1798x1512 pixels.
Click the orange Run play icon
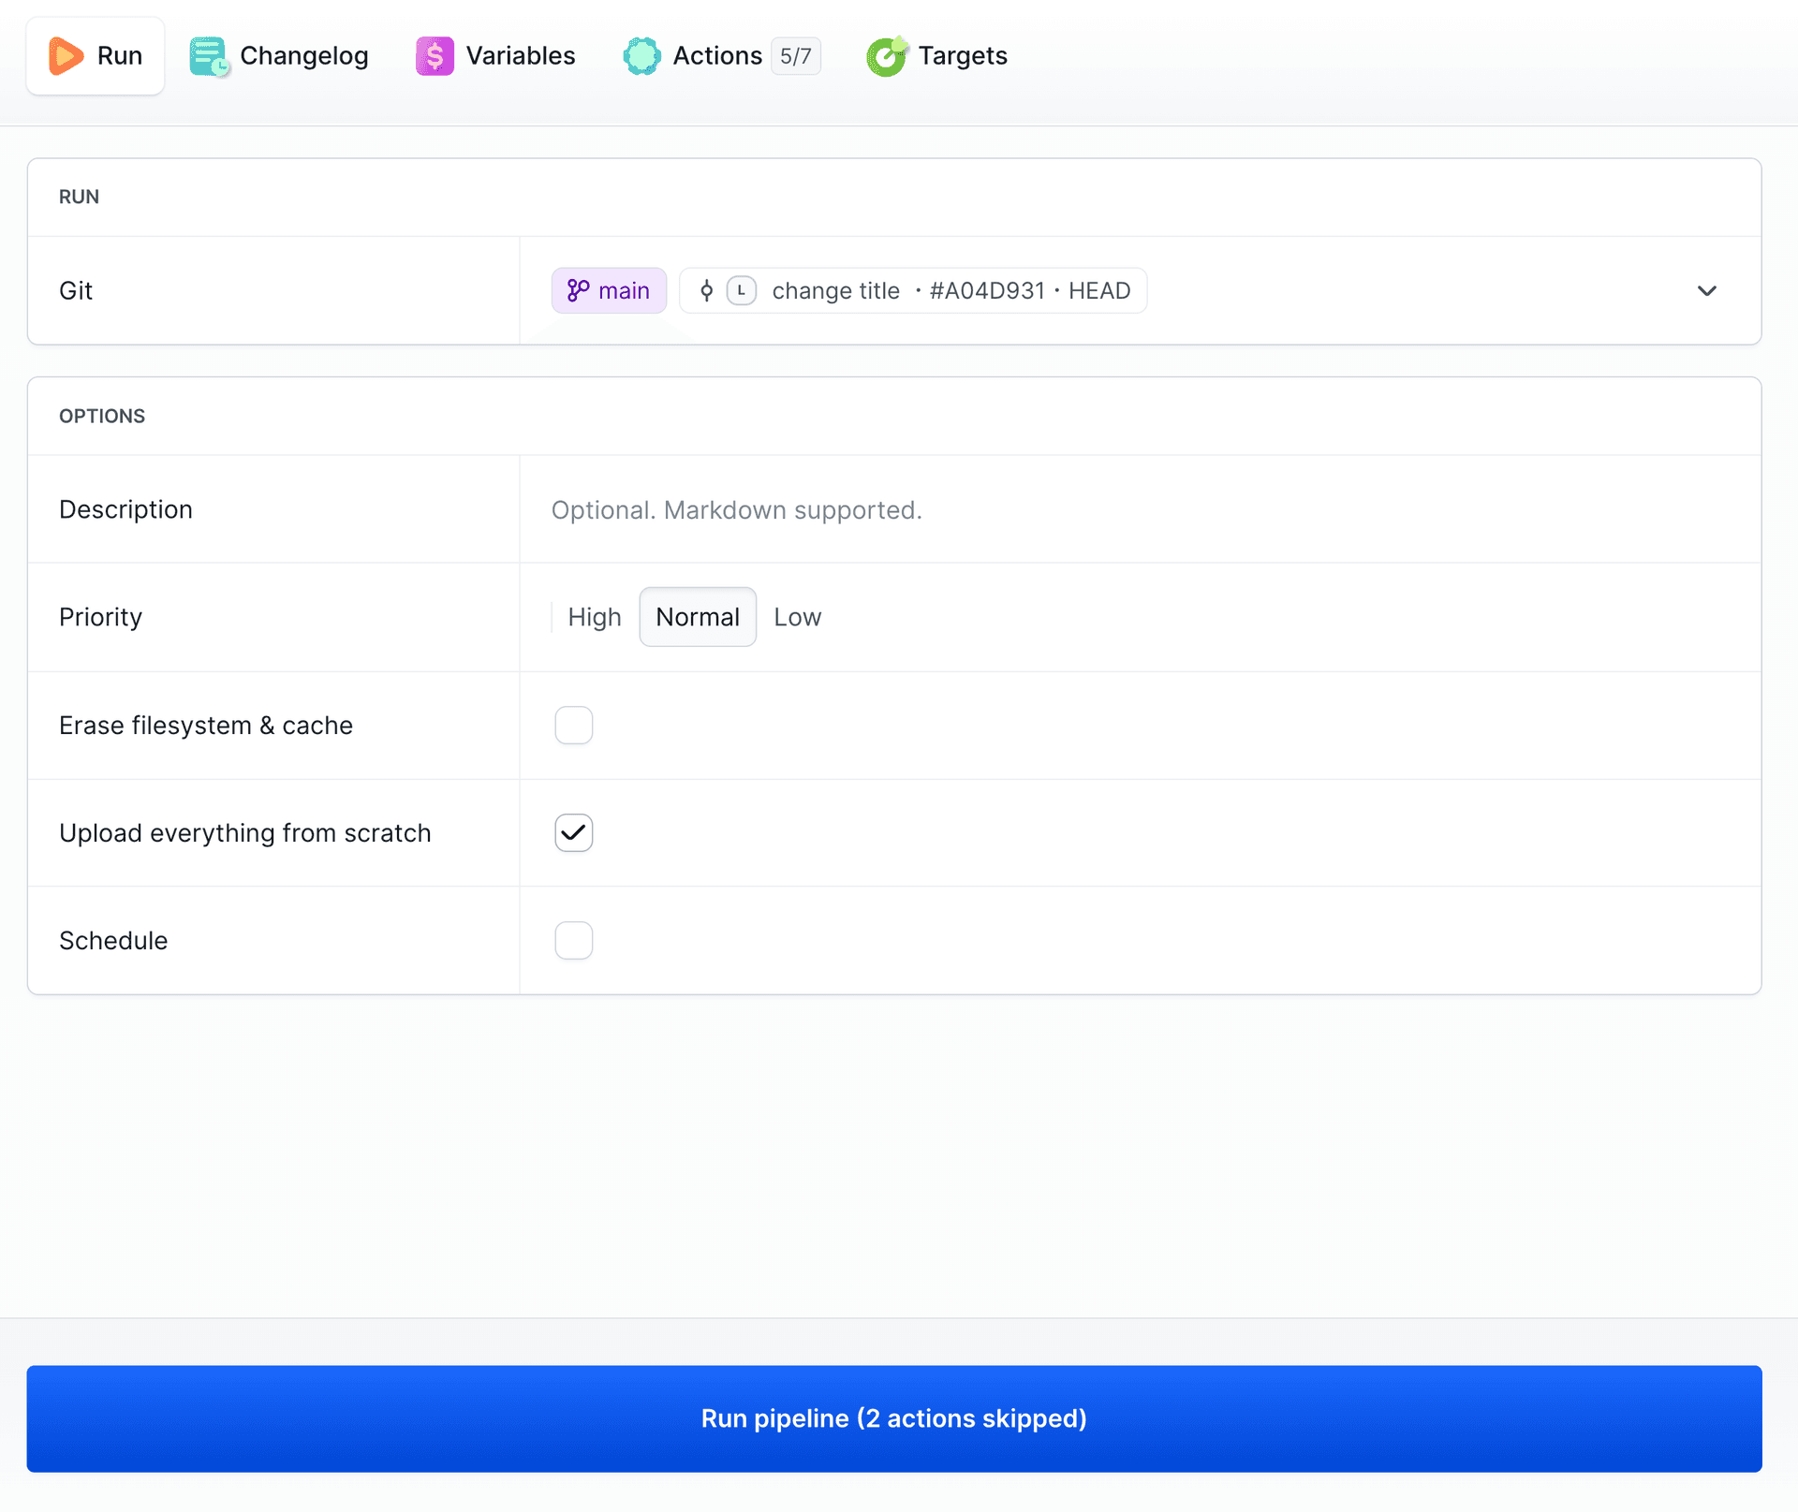tap(66, 56)
